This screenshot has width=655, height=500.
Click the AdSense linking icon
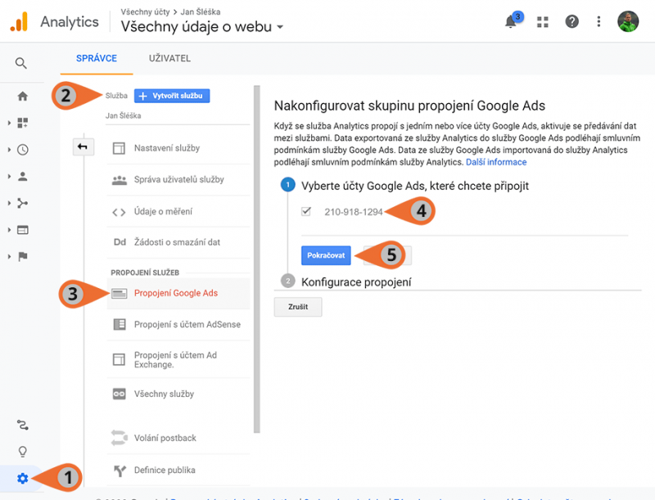(x=119, y=324)
